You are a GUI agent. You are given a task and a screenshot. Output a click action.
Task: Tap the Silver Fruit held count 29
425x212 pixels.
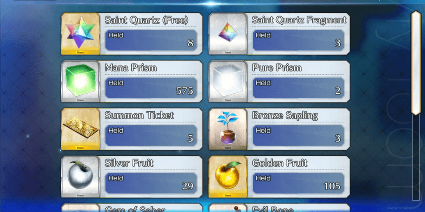tap(188, 186)
